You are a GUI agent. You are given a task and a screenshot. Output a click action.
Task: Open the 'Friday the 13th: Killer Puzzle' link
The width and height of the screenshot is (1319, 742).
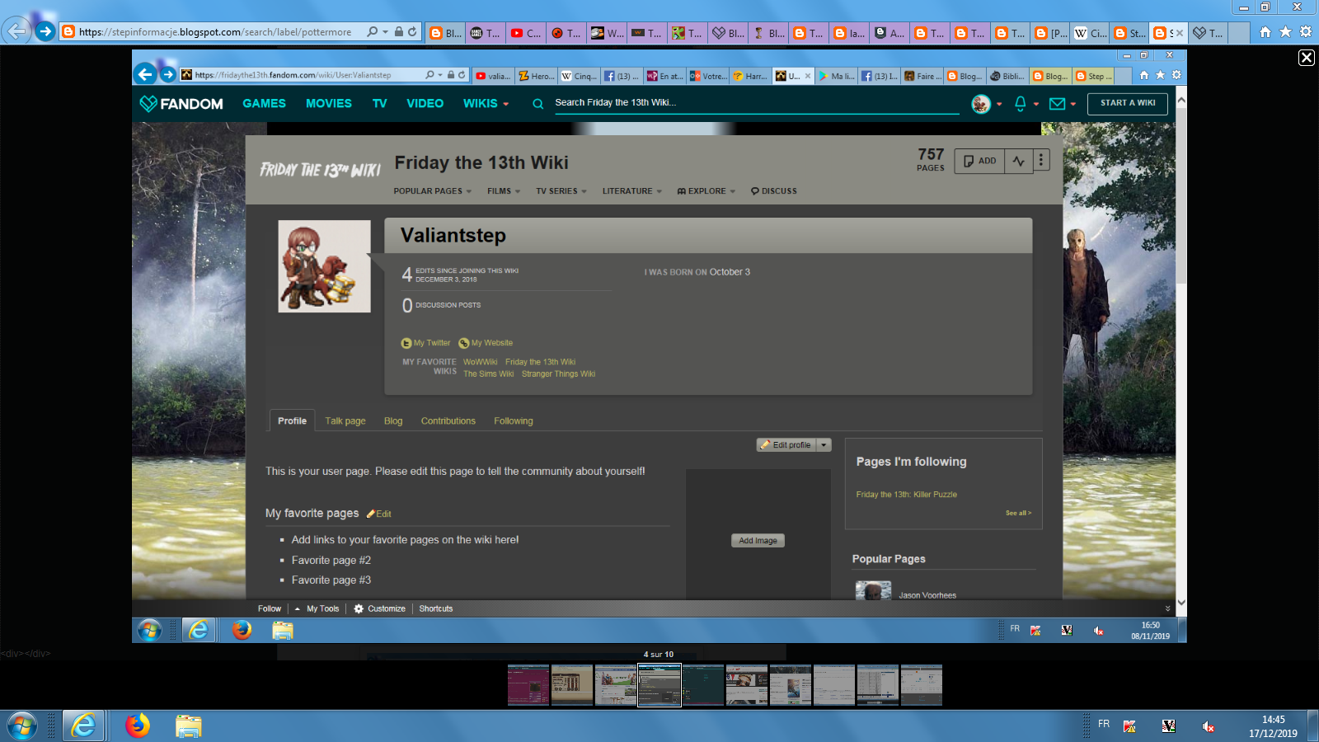tap(907, 495)
